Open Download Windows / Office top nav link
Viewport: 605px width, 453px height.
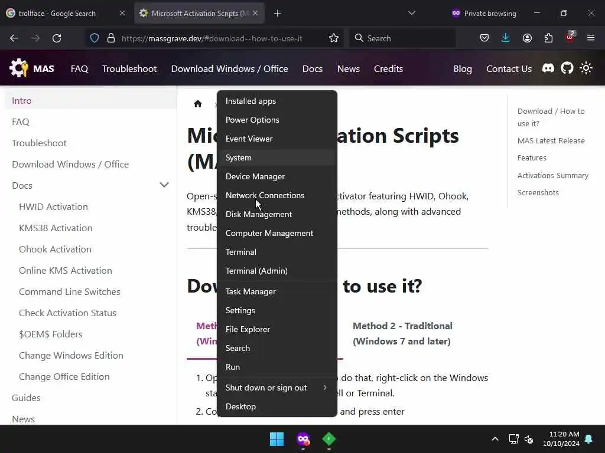click(230, 68)
